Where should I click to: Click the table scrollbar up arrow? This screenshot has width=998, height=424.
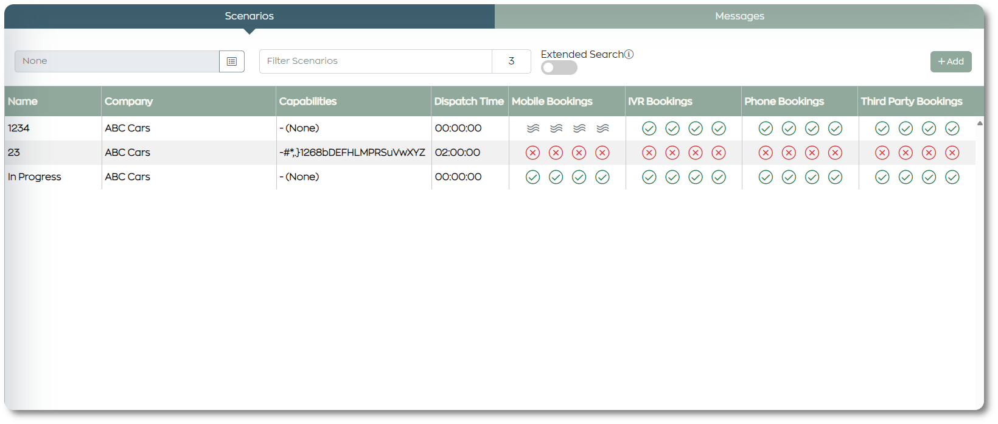click(980, 123)
